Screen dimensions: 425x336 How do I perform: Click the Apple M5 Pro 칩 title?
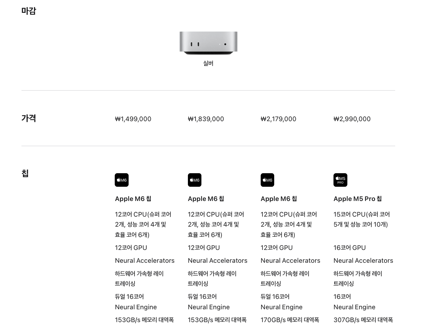coord(358,199)
